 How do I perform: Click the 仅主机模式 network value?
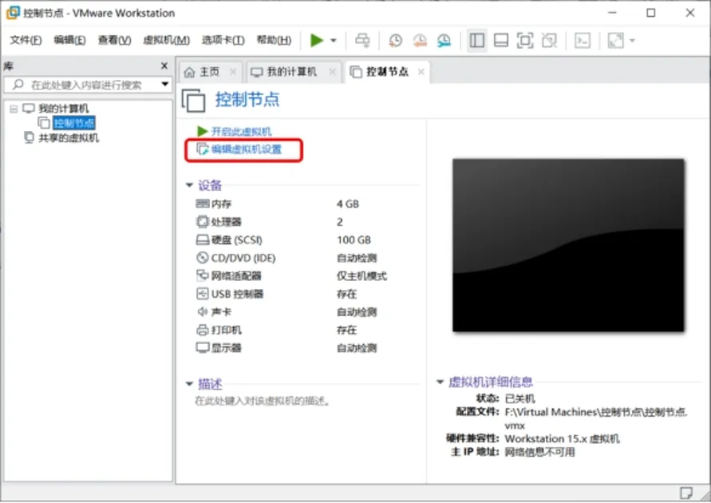tap(361, 275)
